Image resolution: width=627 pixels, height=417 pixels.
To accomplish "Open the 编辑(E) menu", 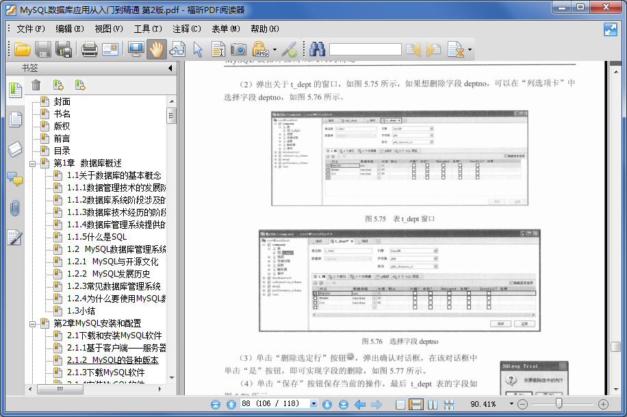I will [x=70, y=29].
